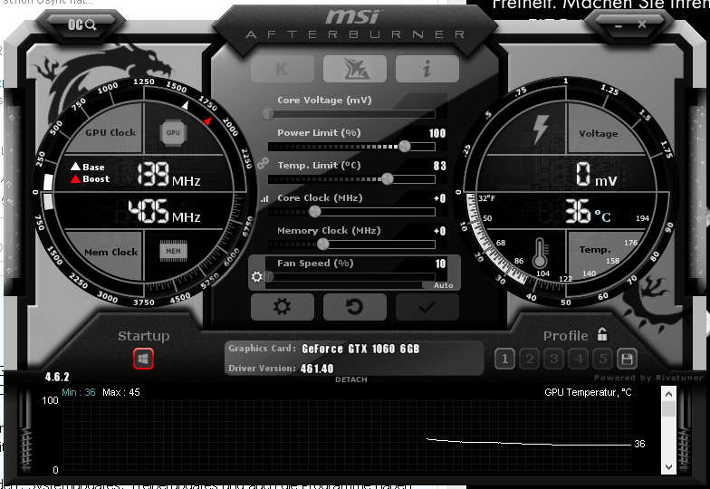Screen dimensions: 710x489
Task: Click the Core Clock value +0
Action: pyautogui.click(x=440, y=198)
